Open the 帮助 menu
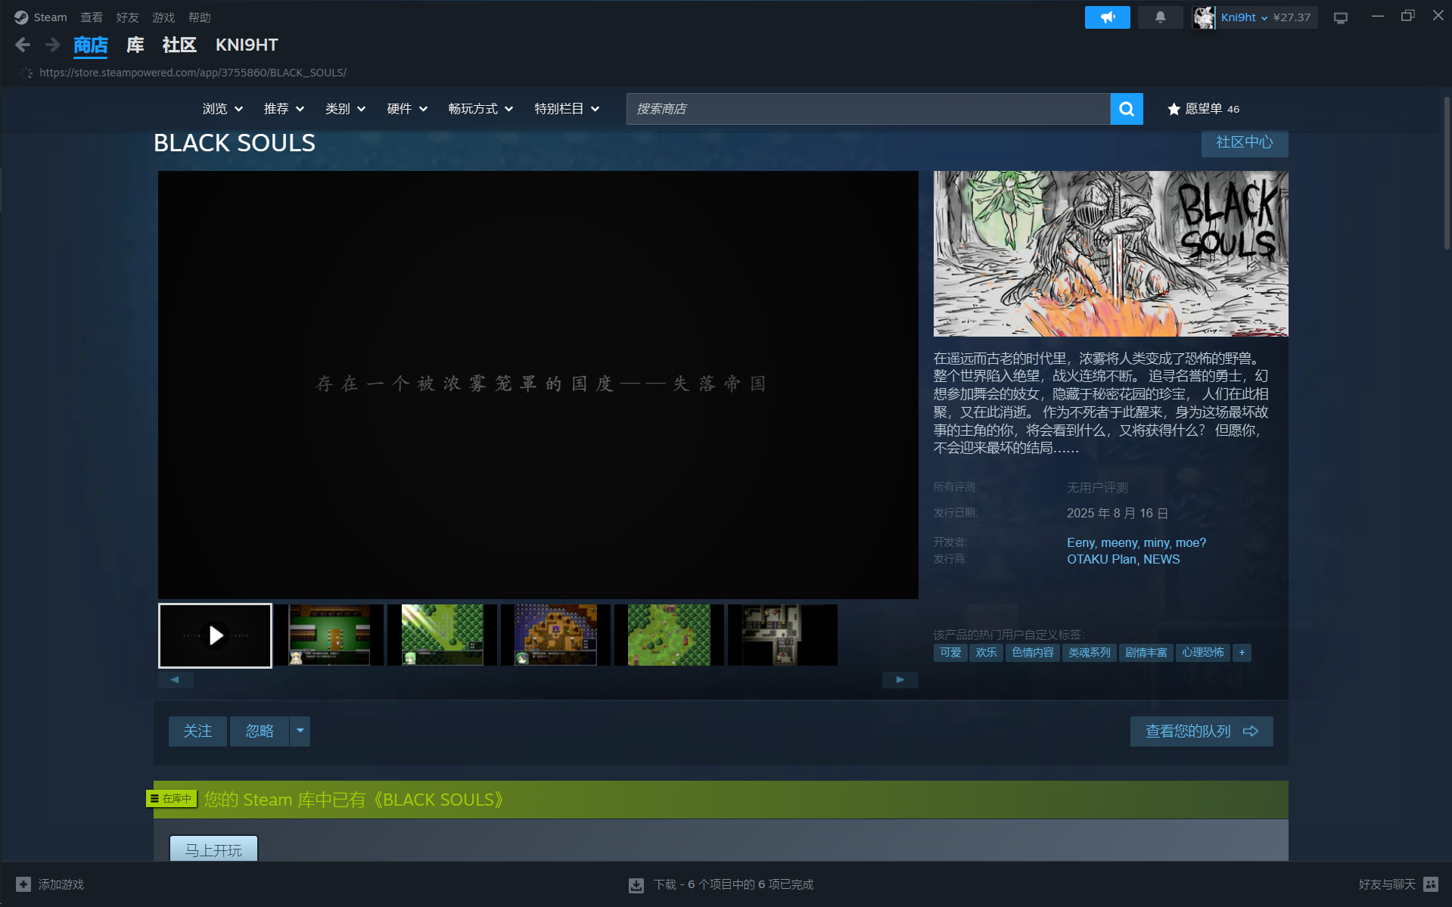Screen dimensions: 1452x907 click(200, 17)
